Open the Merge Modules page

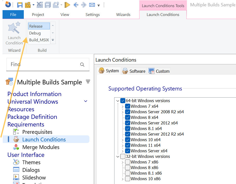(x=41, y=147)
